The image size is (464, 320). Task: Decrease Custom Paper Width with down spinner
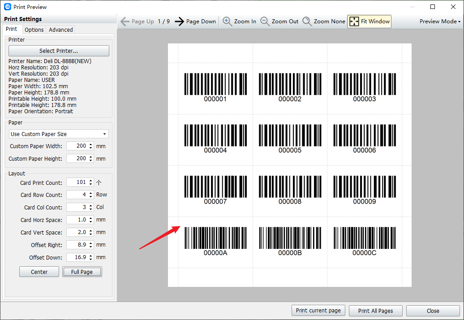pyautogui.click(x=91, y=148)
